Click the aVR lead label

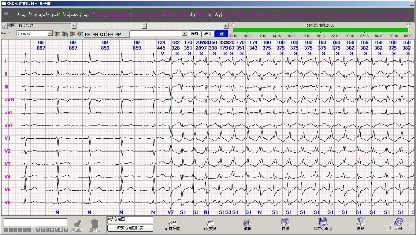coord(9,99)
